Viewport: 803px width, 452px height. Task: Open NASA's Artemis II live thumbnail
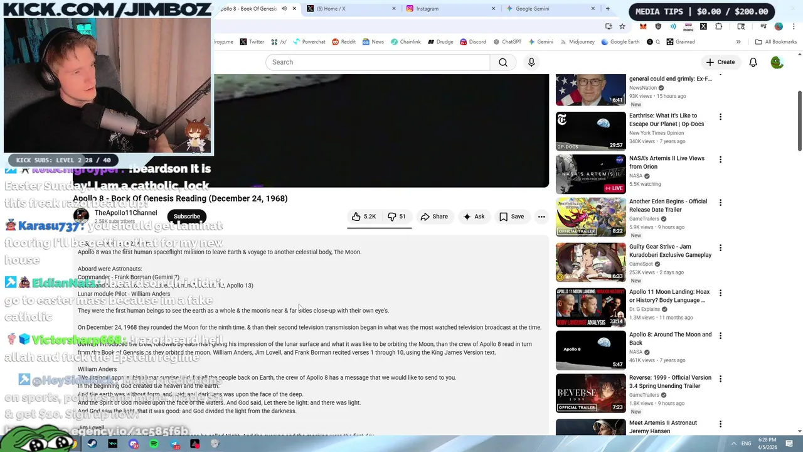pos(590,174)
